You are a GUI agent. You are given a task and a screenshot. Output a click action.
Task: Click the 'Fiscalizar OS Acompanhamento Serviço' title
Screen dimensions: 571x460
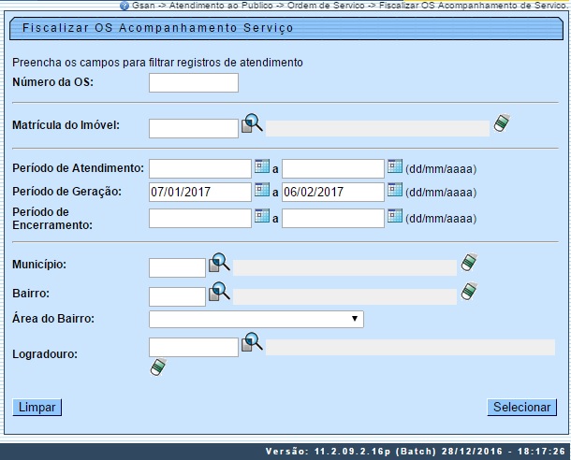pos(157,28)
